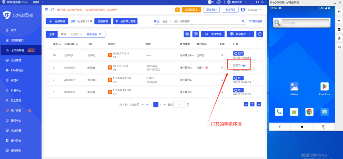Image resolution: width=343 pixels, height=159 pixels.
Task: Click volume down icon in cloud phone sidebar
Action: point(339,21)
